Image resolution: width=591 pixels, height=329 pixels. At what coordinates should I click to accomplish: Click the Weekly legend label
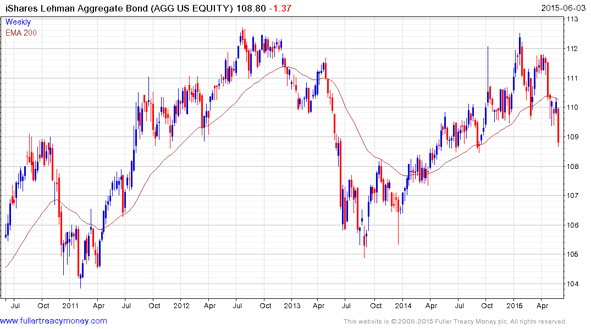click(18, 22)
